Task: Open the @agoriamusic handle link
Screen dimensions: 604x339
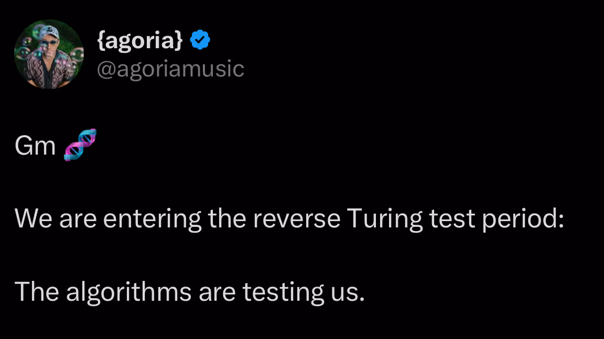Action: tap(171, 69)
